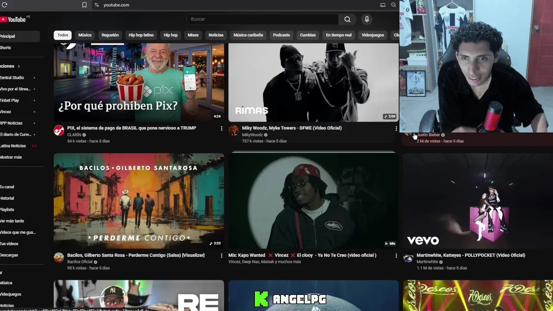Open CLARÍN channel avatar
Viewport: 553px width, 311px height.
click(59, 130)
